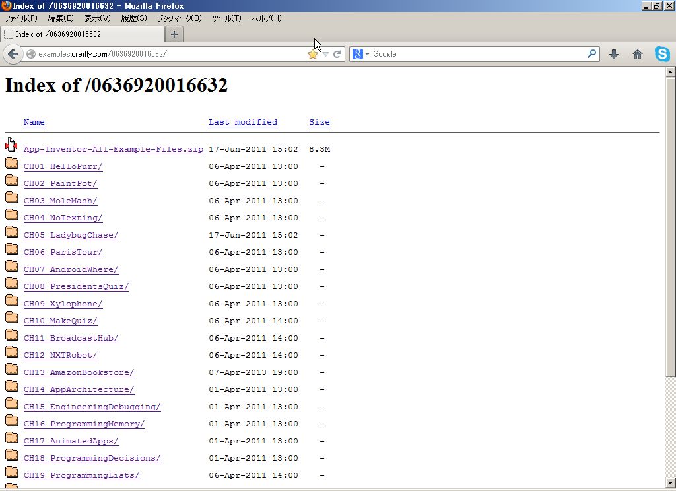
Task: Open the CH05 LadybugChase directory
Action: tap(71, 235)
